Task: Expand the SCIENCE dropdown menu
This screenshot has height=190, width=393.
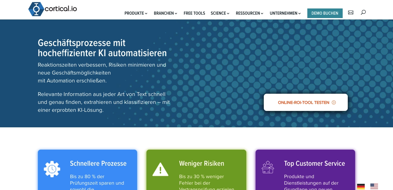Action: (x=220, y=13)
